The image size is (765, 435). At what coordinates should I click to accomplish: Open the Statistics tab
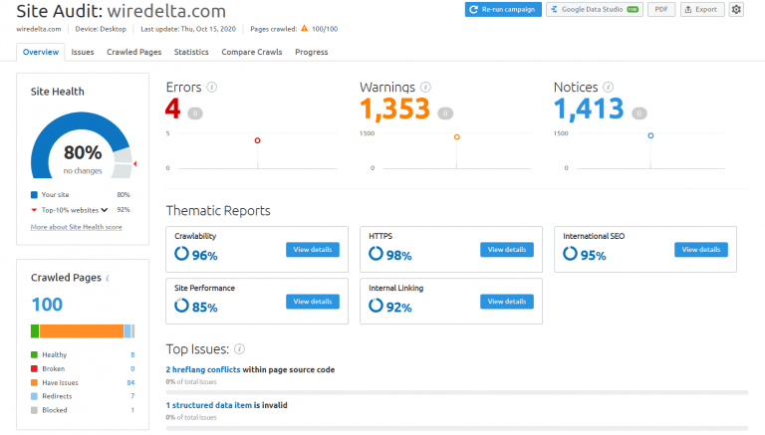click(191, 52)
